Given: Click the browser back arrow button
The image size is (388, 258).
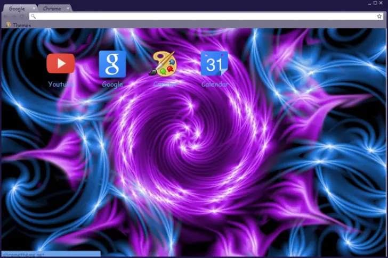Looking at the screenshot, I should point(6,16).
